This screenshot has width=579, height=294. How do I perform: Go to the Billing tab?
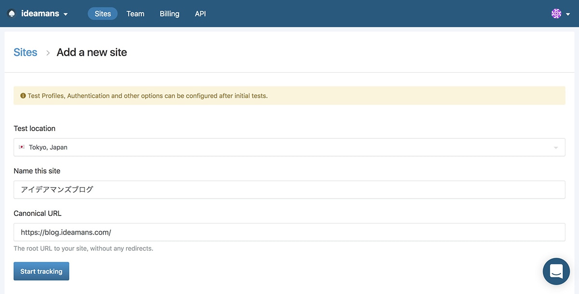click(x=169, y=13)
